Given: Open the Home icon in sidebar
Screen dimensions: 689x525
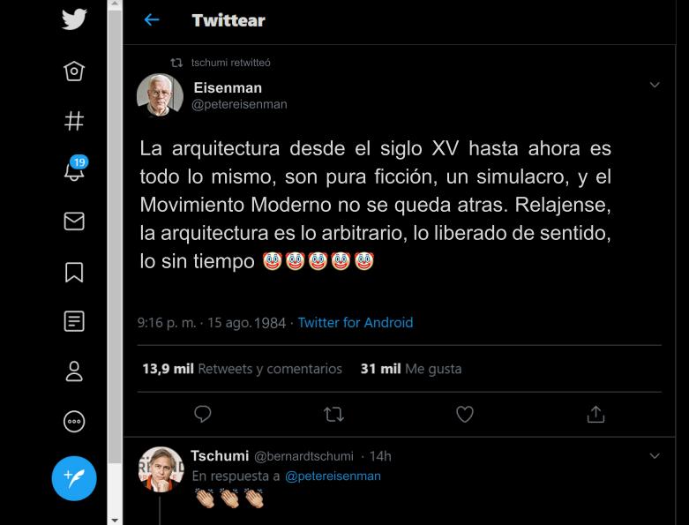Looking at the screenshot, I should 74,71.
